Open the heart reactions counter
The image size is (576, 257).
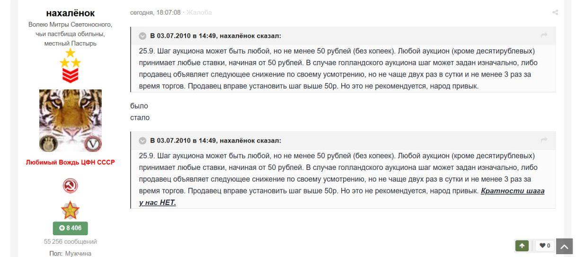click(x=546, y=246)
